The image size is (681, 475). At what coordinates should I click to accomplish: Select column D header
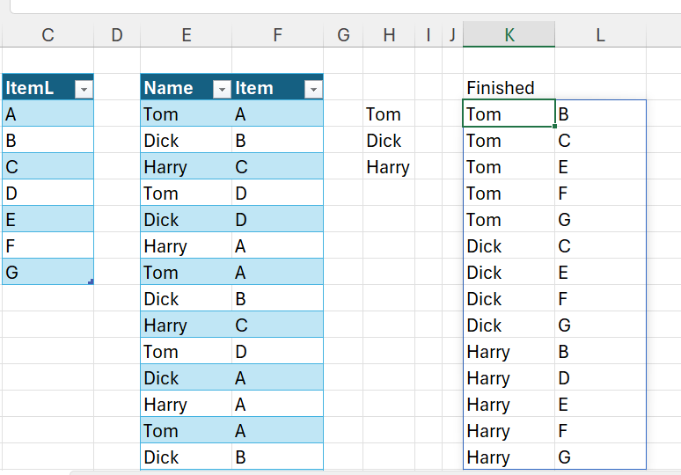point(117,34)
